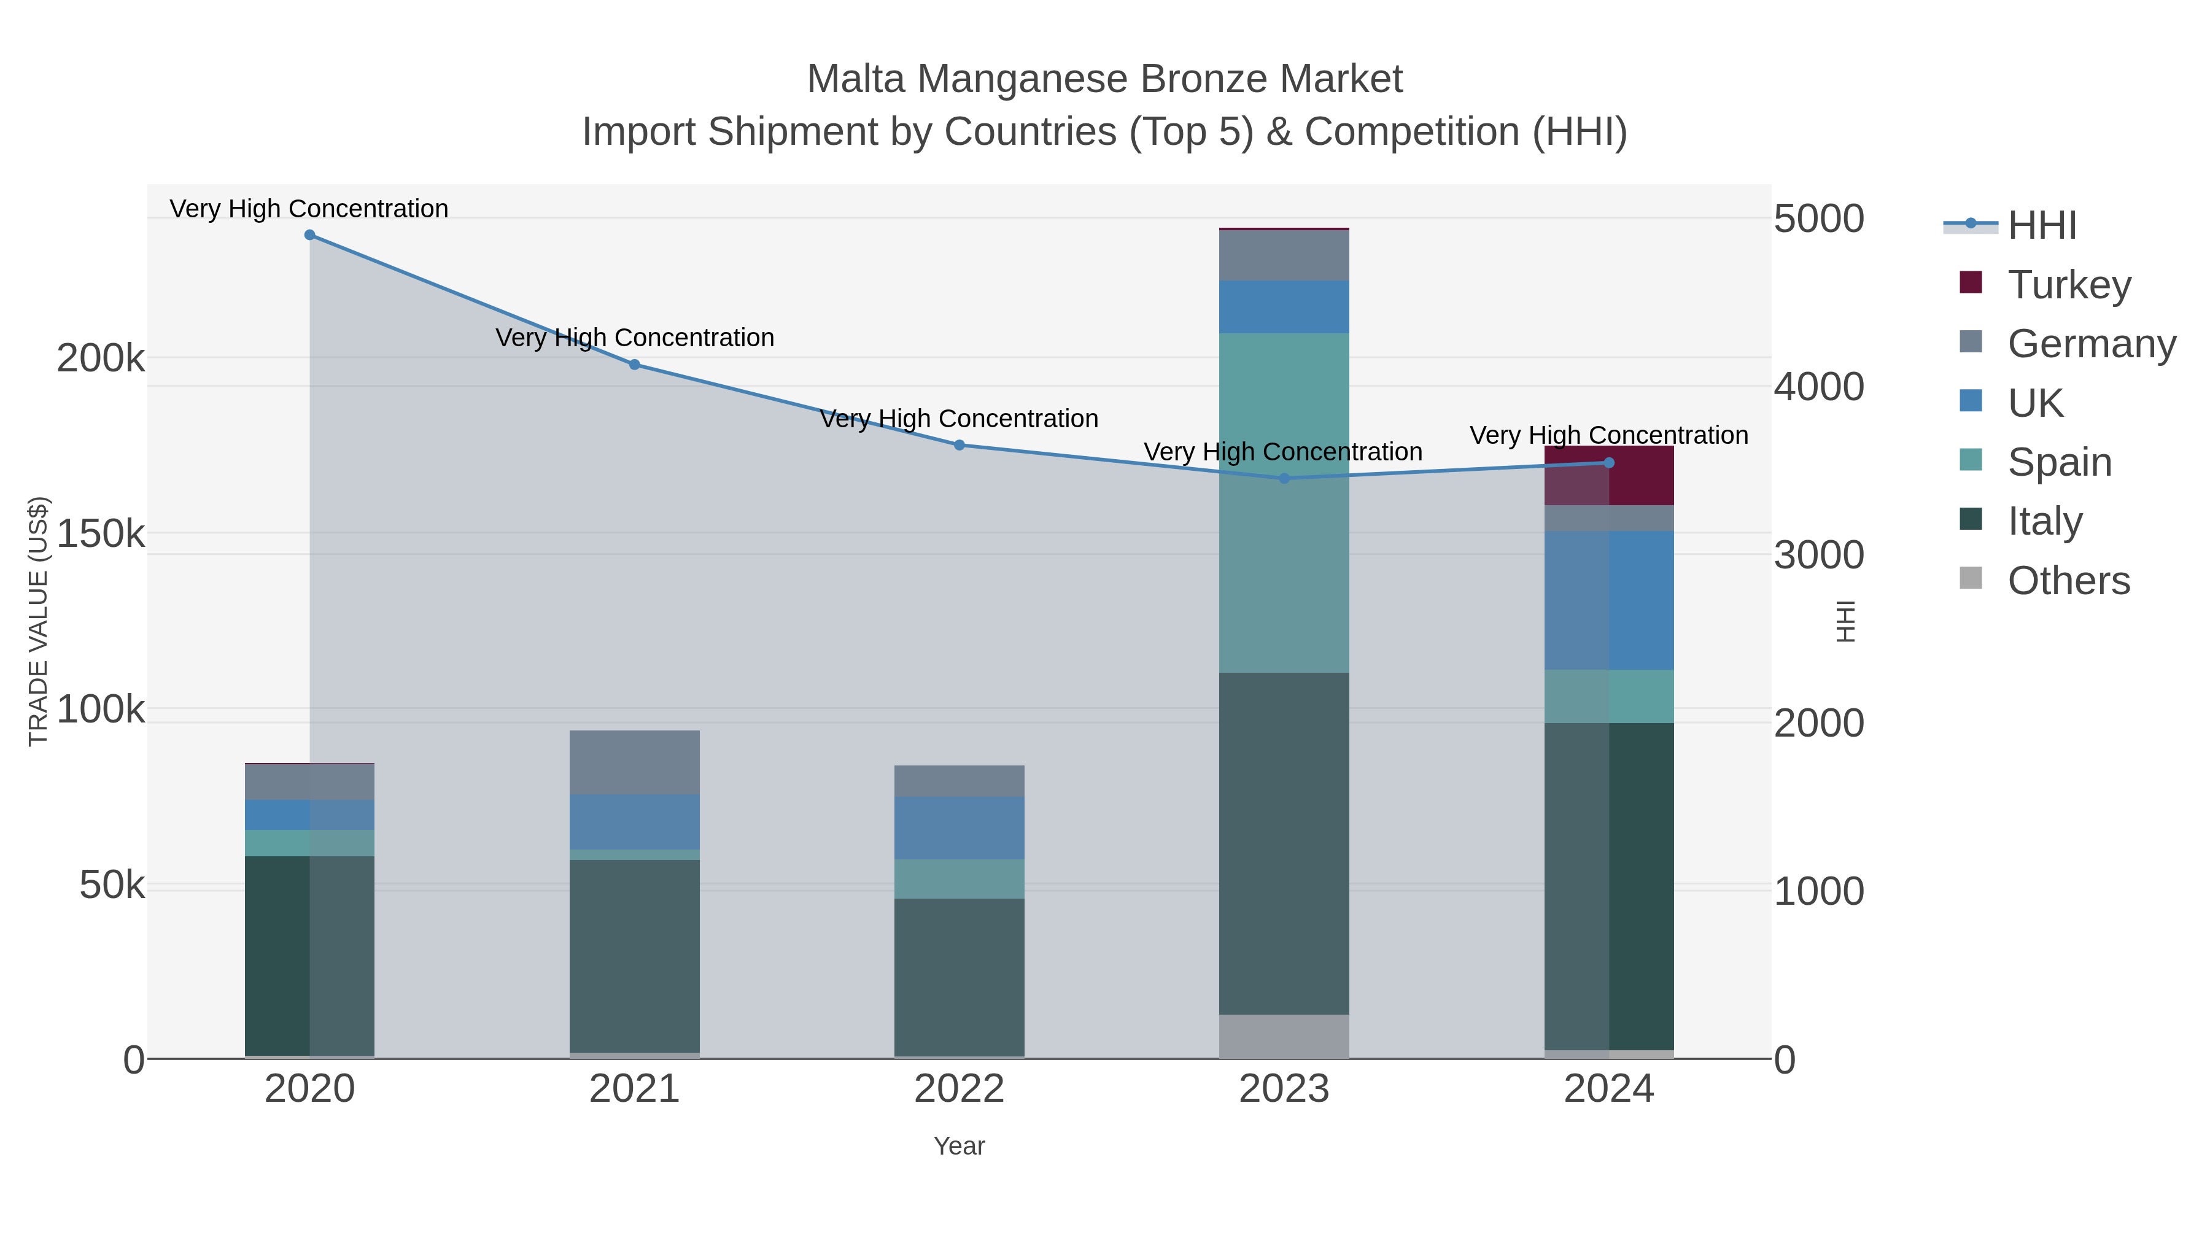Click the UK segment of 2024 bar

click(1608, 600)
